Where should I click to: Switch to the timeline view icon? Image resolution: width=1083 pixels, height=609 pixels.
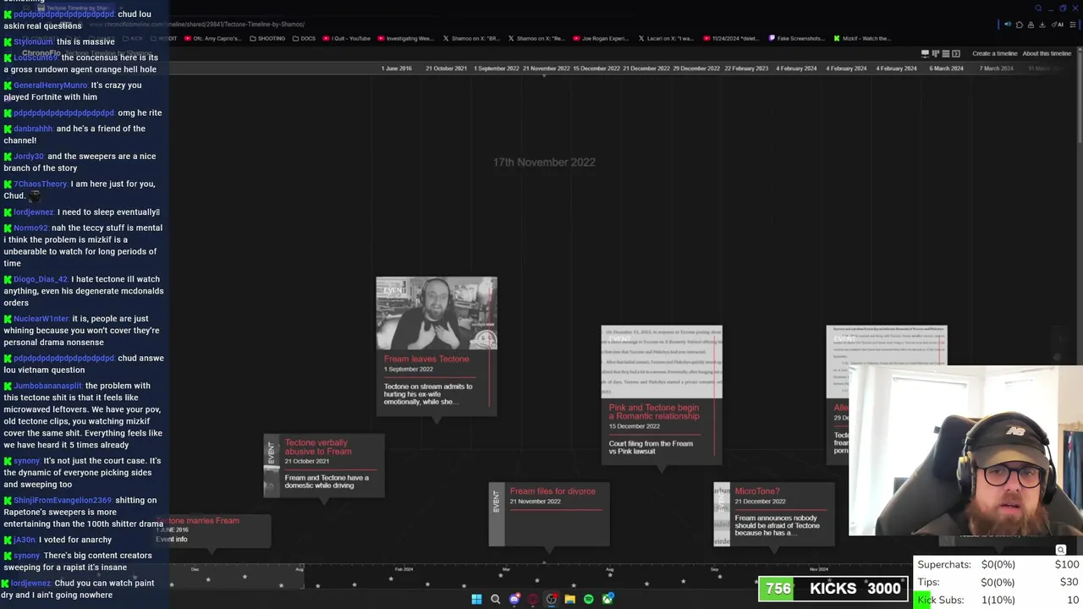pos(925,53)
